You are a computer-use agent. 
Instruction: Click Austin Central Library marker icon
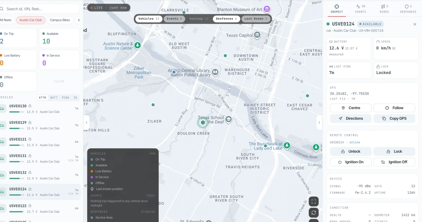point(215,72)
